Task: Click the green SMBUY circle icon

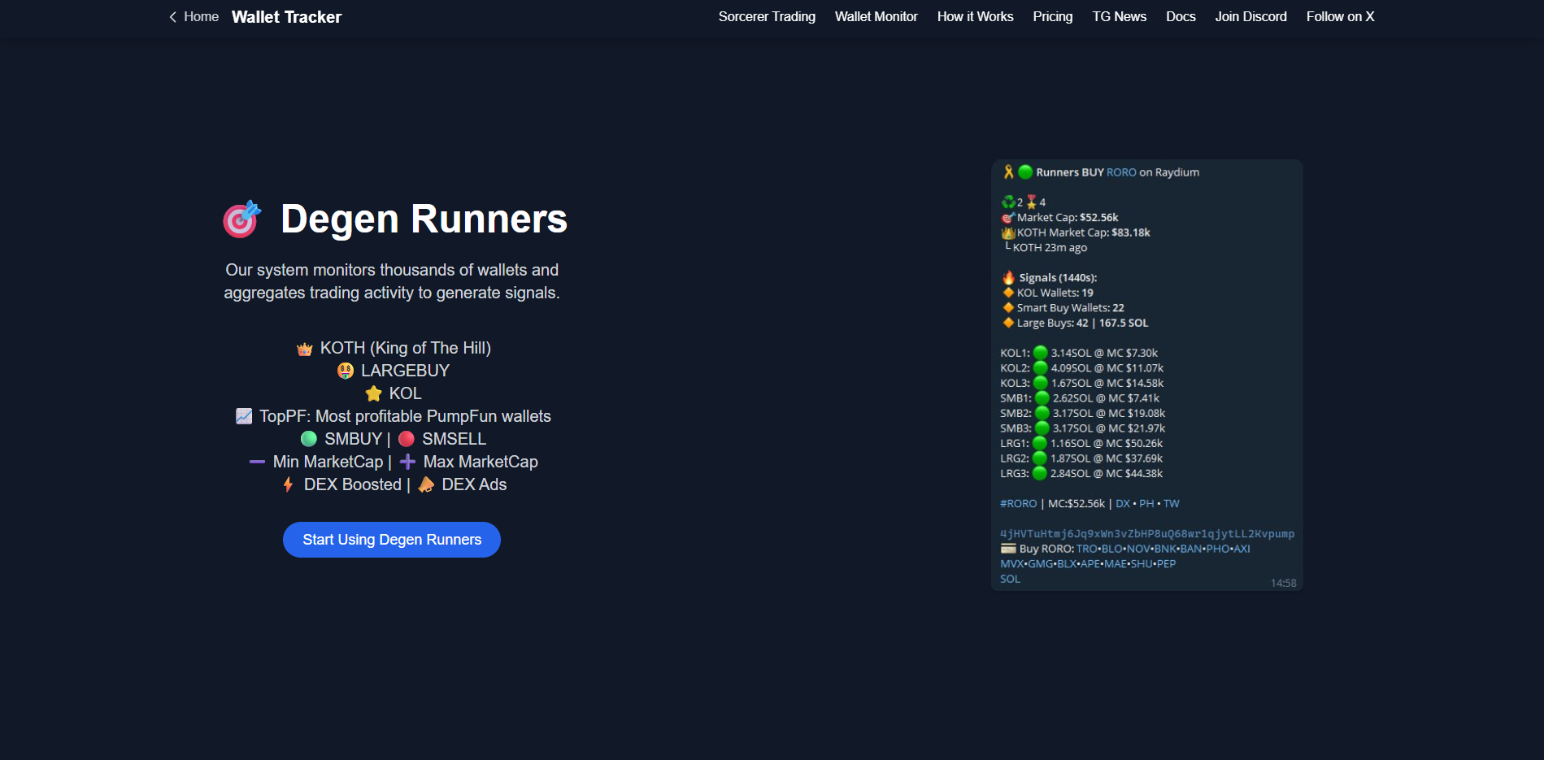Action: (309, 439)
